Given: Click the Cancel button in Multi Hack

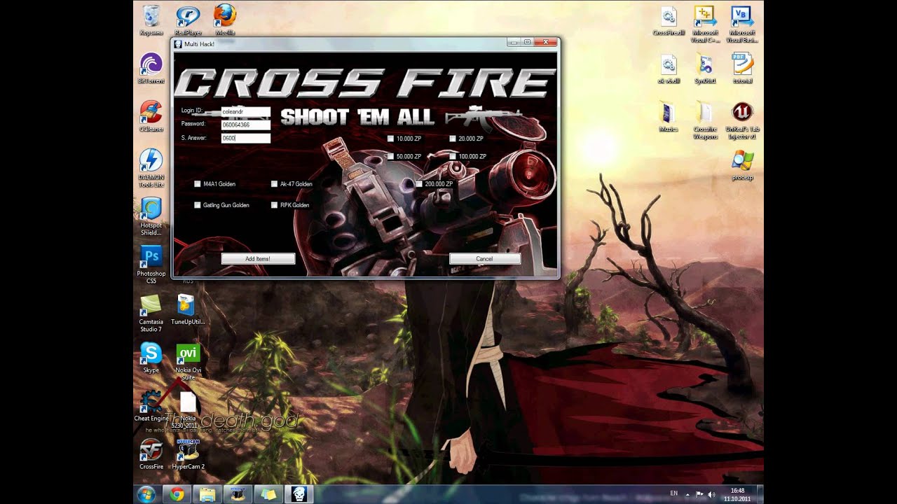Looking at the screenshot, I should pyautogui.click(x=484, y=259).
